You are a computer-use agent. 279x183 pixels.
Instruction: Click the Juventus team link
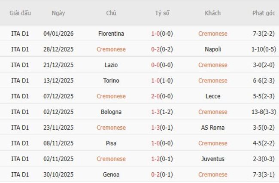(x=213, y=159)
